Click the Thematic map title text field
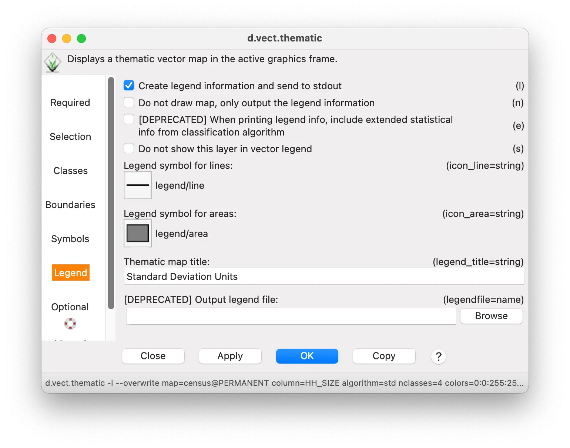Viewport: 570px width, 448px height. [x=323, y=277]
